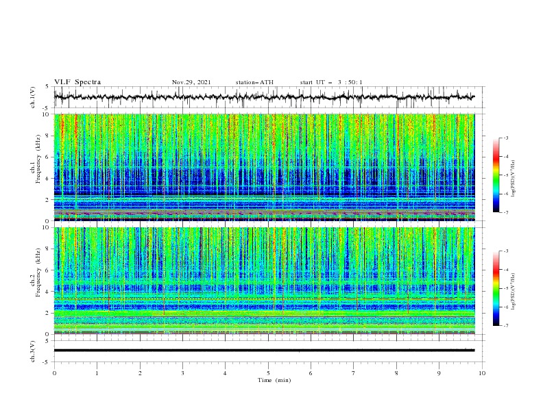Click the 'Time (min)' axis title
543x419 pixels.
click(274, 380)
